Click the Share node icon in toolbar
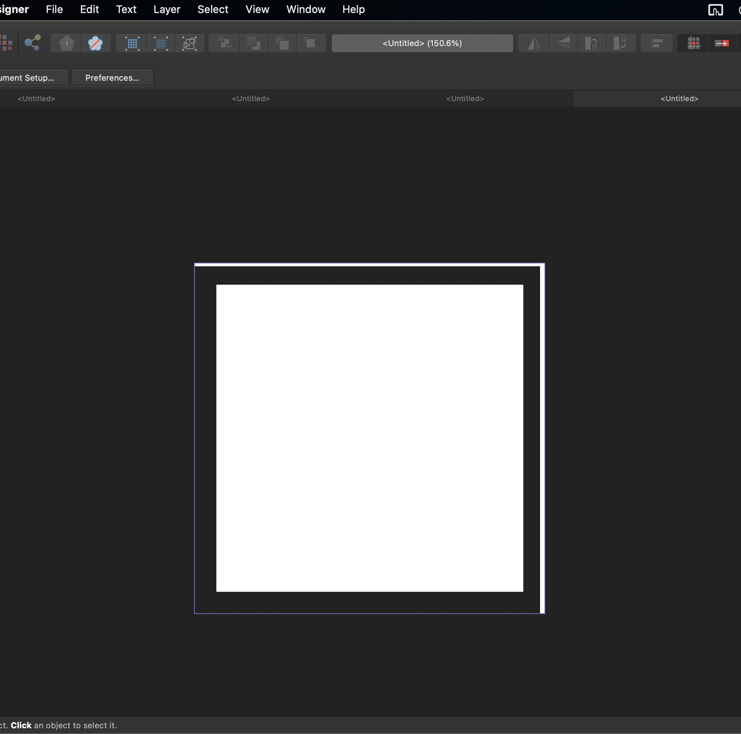The height and width of the screenshot is (734, 741). tap(33, 43)
